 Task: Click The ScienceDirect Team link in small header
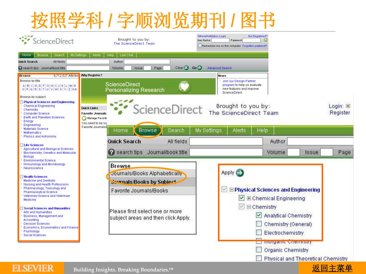point(134,44)
